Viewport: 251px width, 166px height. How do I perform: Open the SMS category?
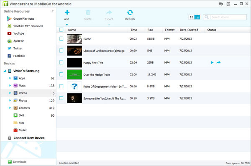tap(21, 115)
